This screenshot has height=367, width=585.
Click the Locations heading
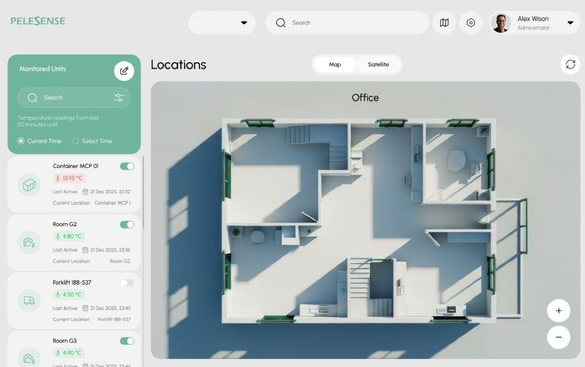coord(178,64)
